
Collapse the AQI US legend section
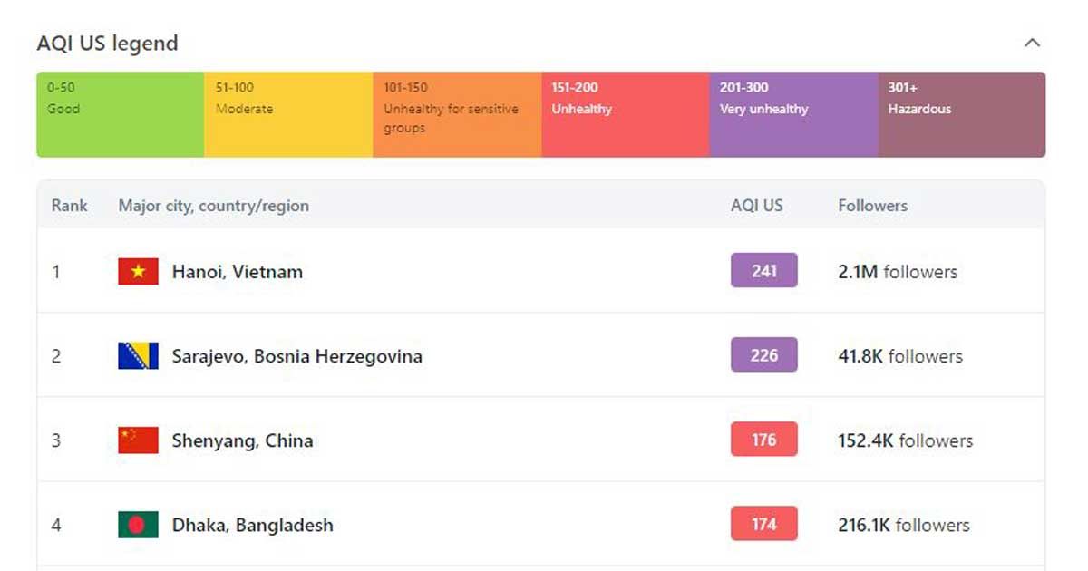point(1032,43)
